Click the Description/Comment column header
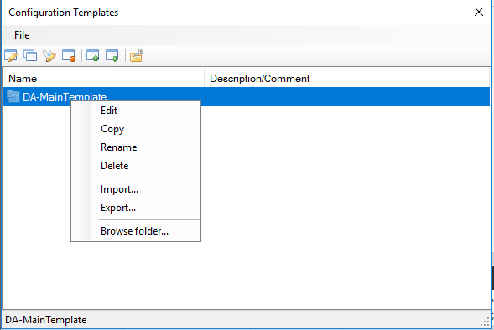 tap(347, 79)
